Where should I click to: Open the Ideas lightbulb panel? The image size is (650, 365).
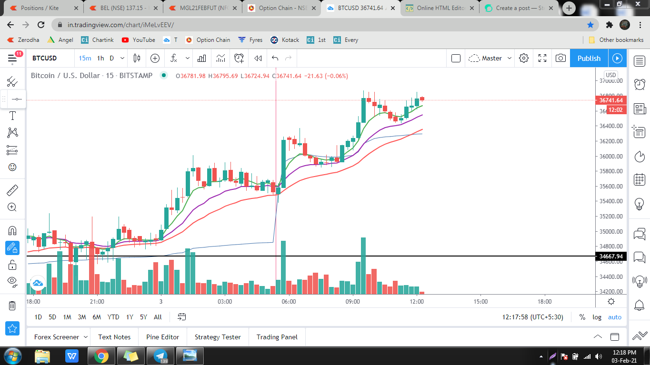point(640,204)
